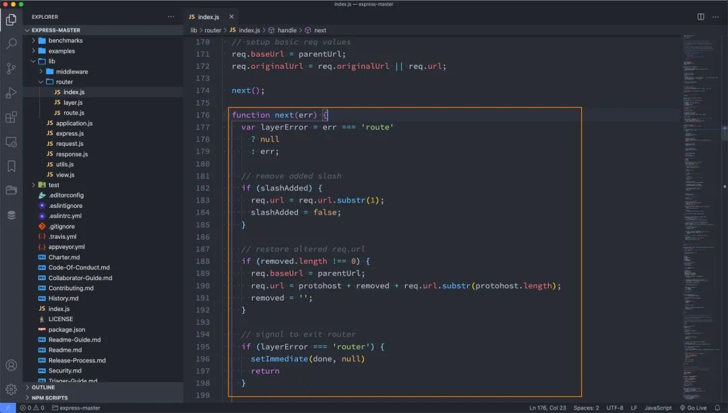Click the errors and warnings status indicator
This screenshot has width=728, height=413.
[32, 408]
